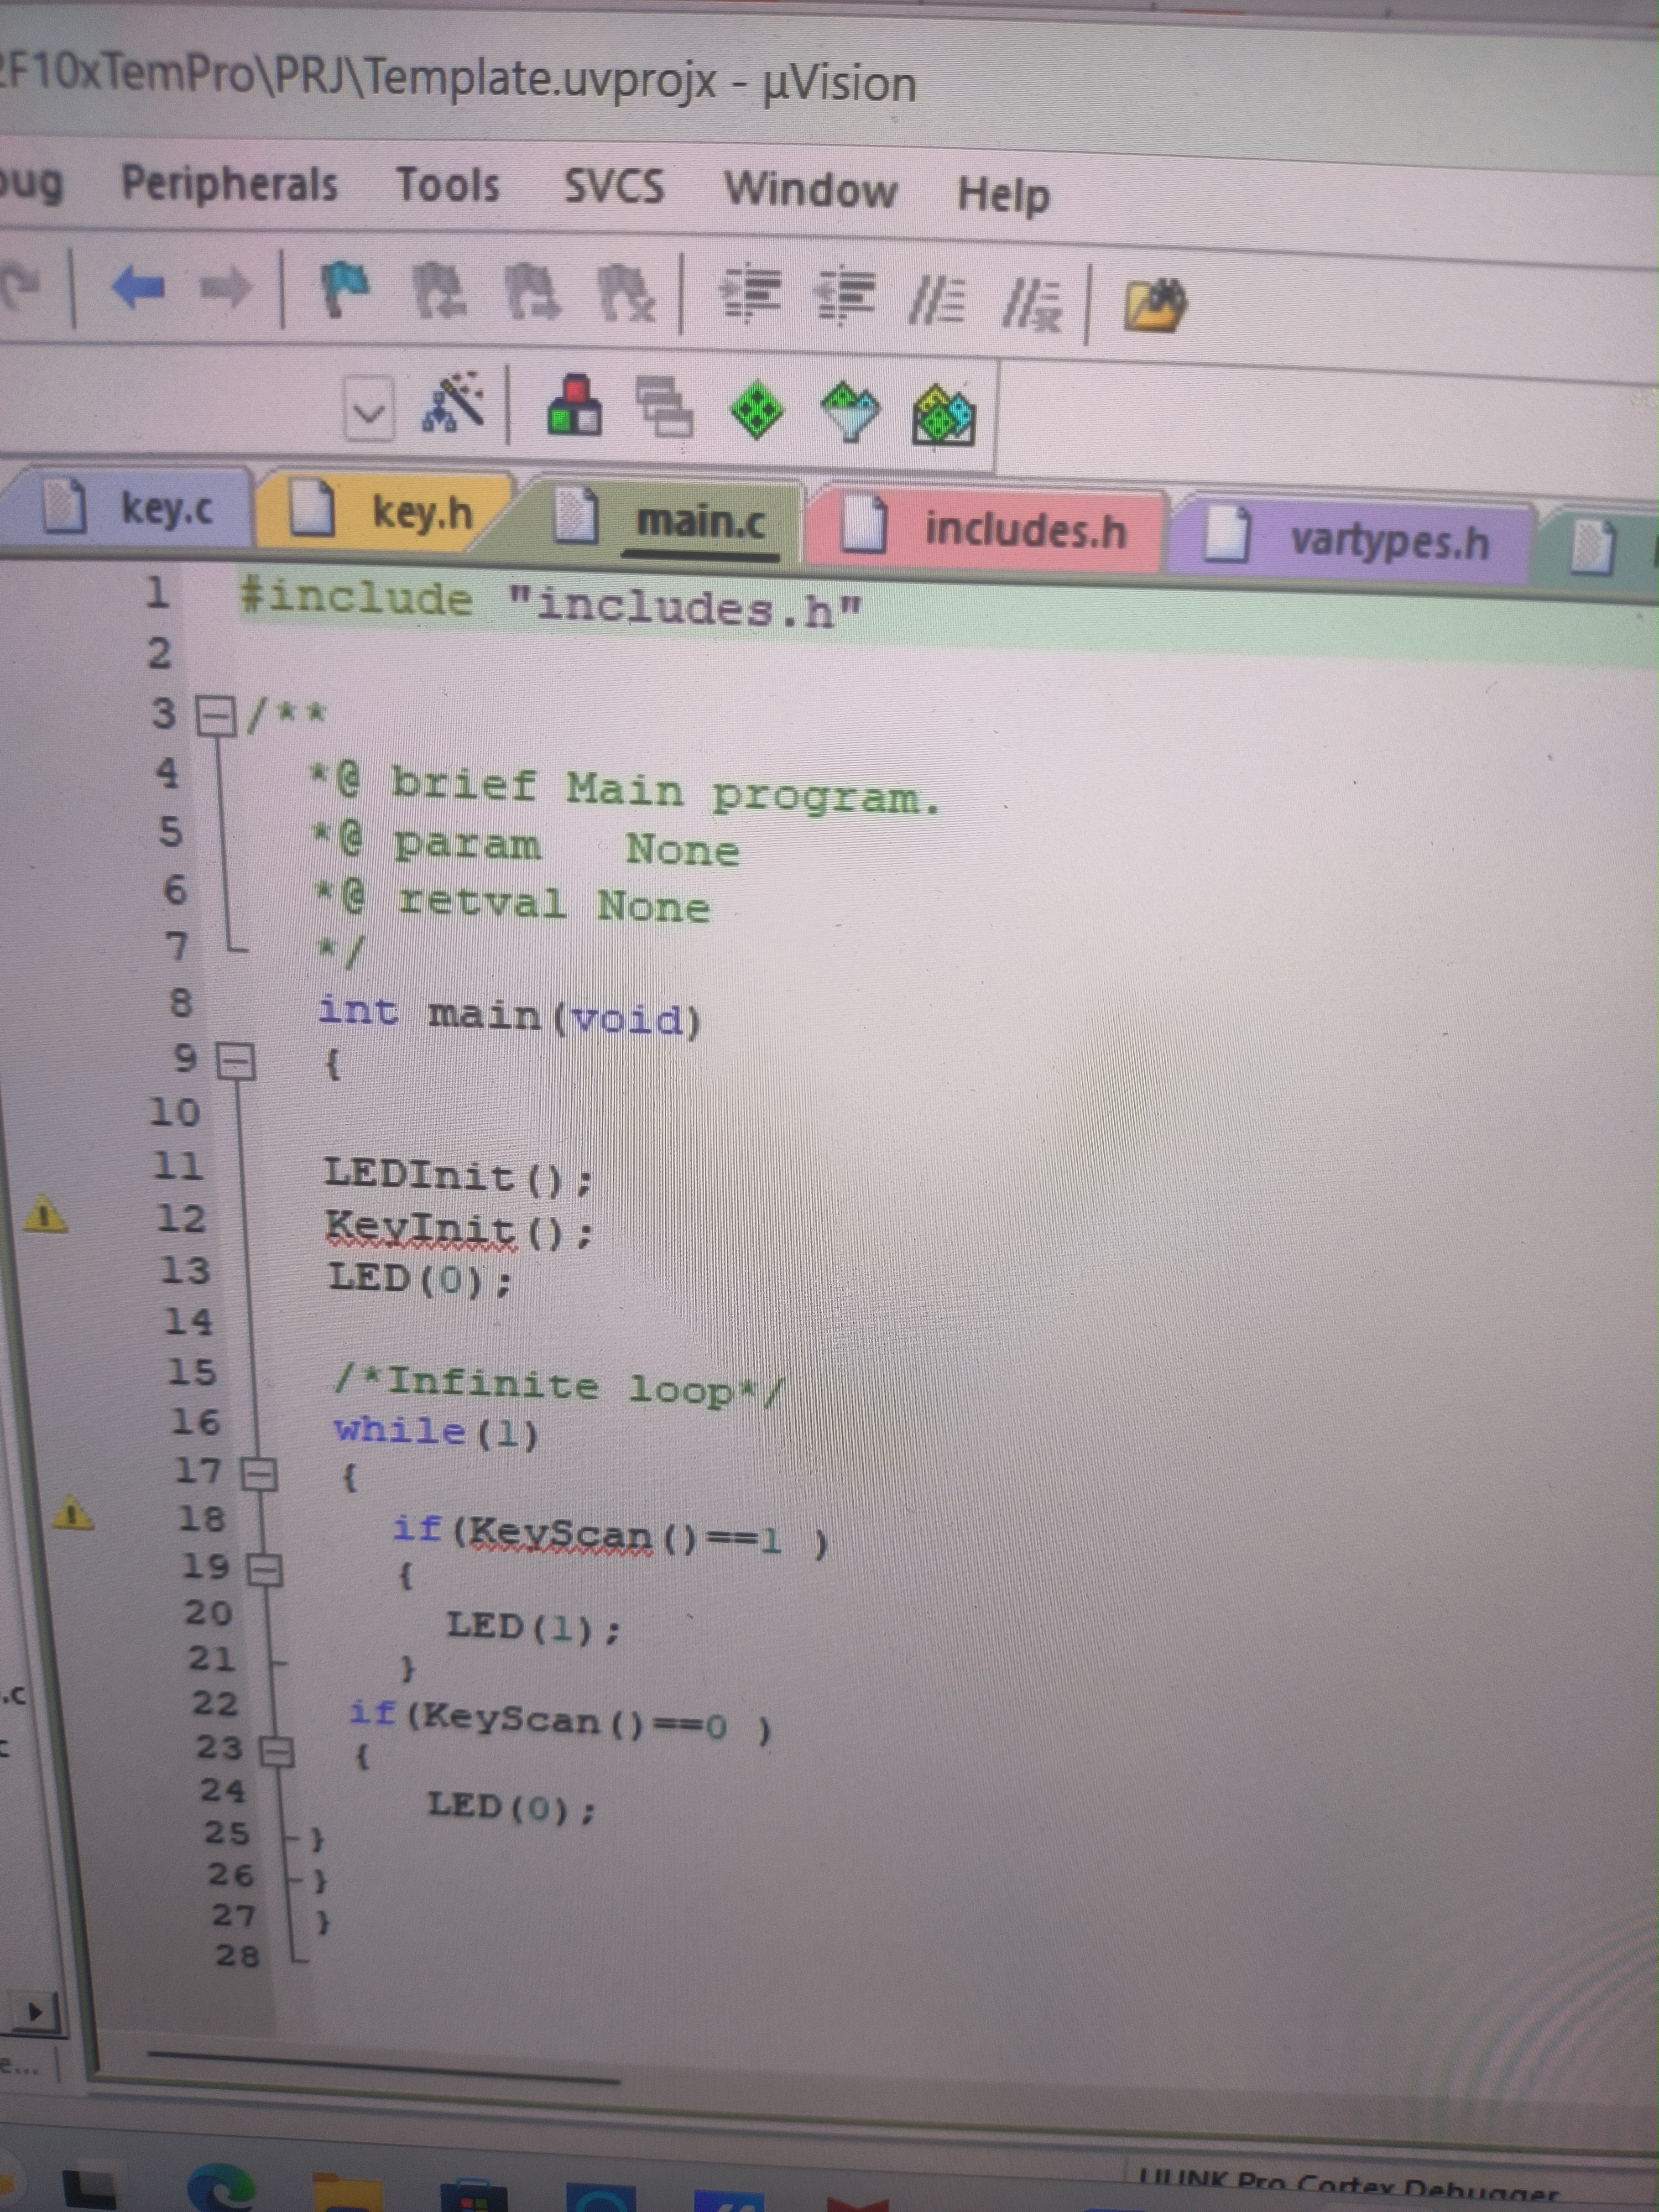Click the warning marker on line 12
Image resolution: width=1659 pixels, height=2212 pixels.
(45, 1217)
